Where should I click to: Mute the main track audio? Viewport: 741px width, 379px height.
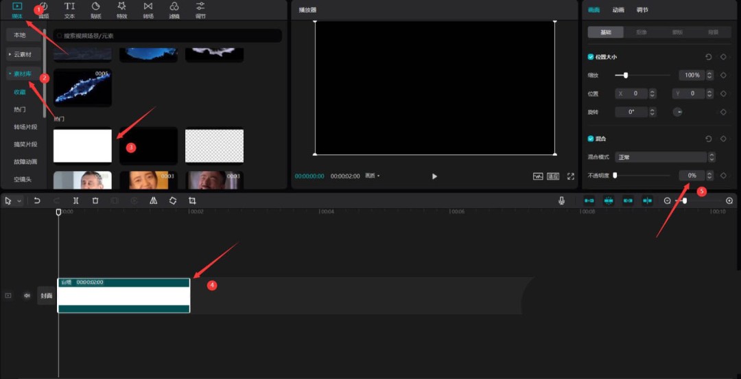(x=27, y=296)
